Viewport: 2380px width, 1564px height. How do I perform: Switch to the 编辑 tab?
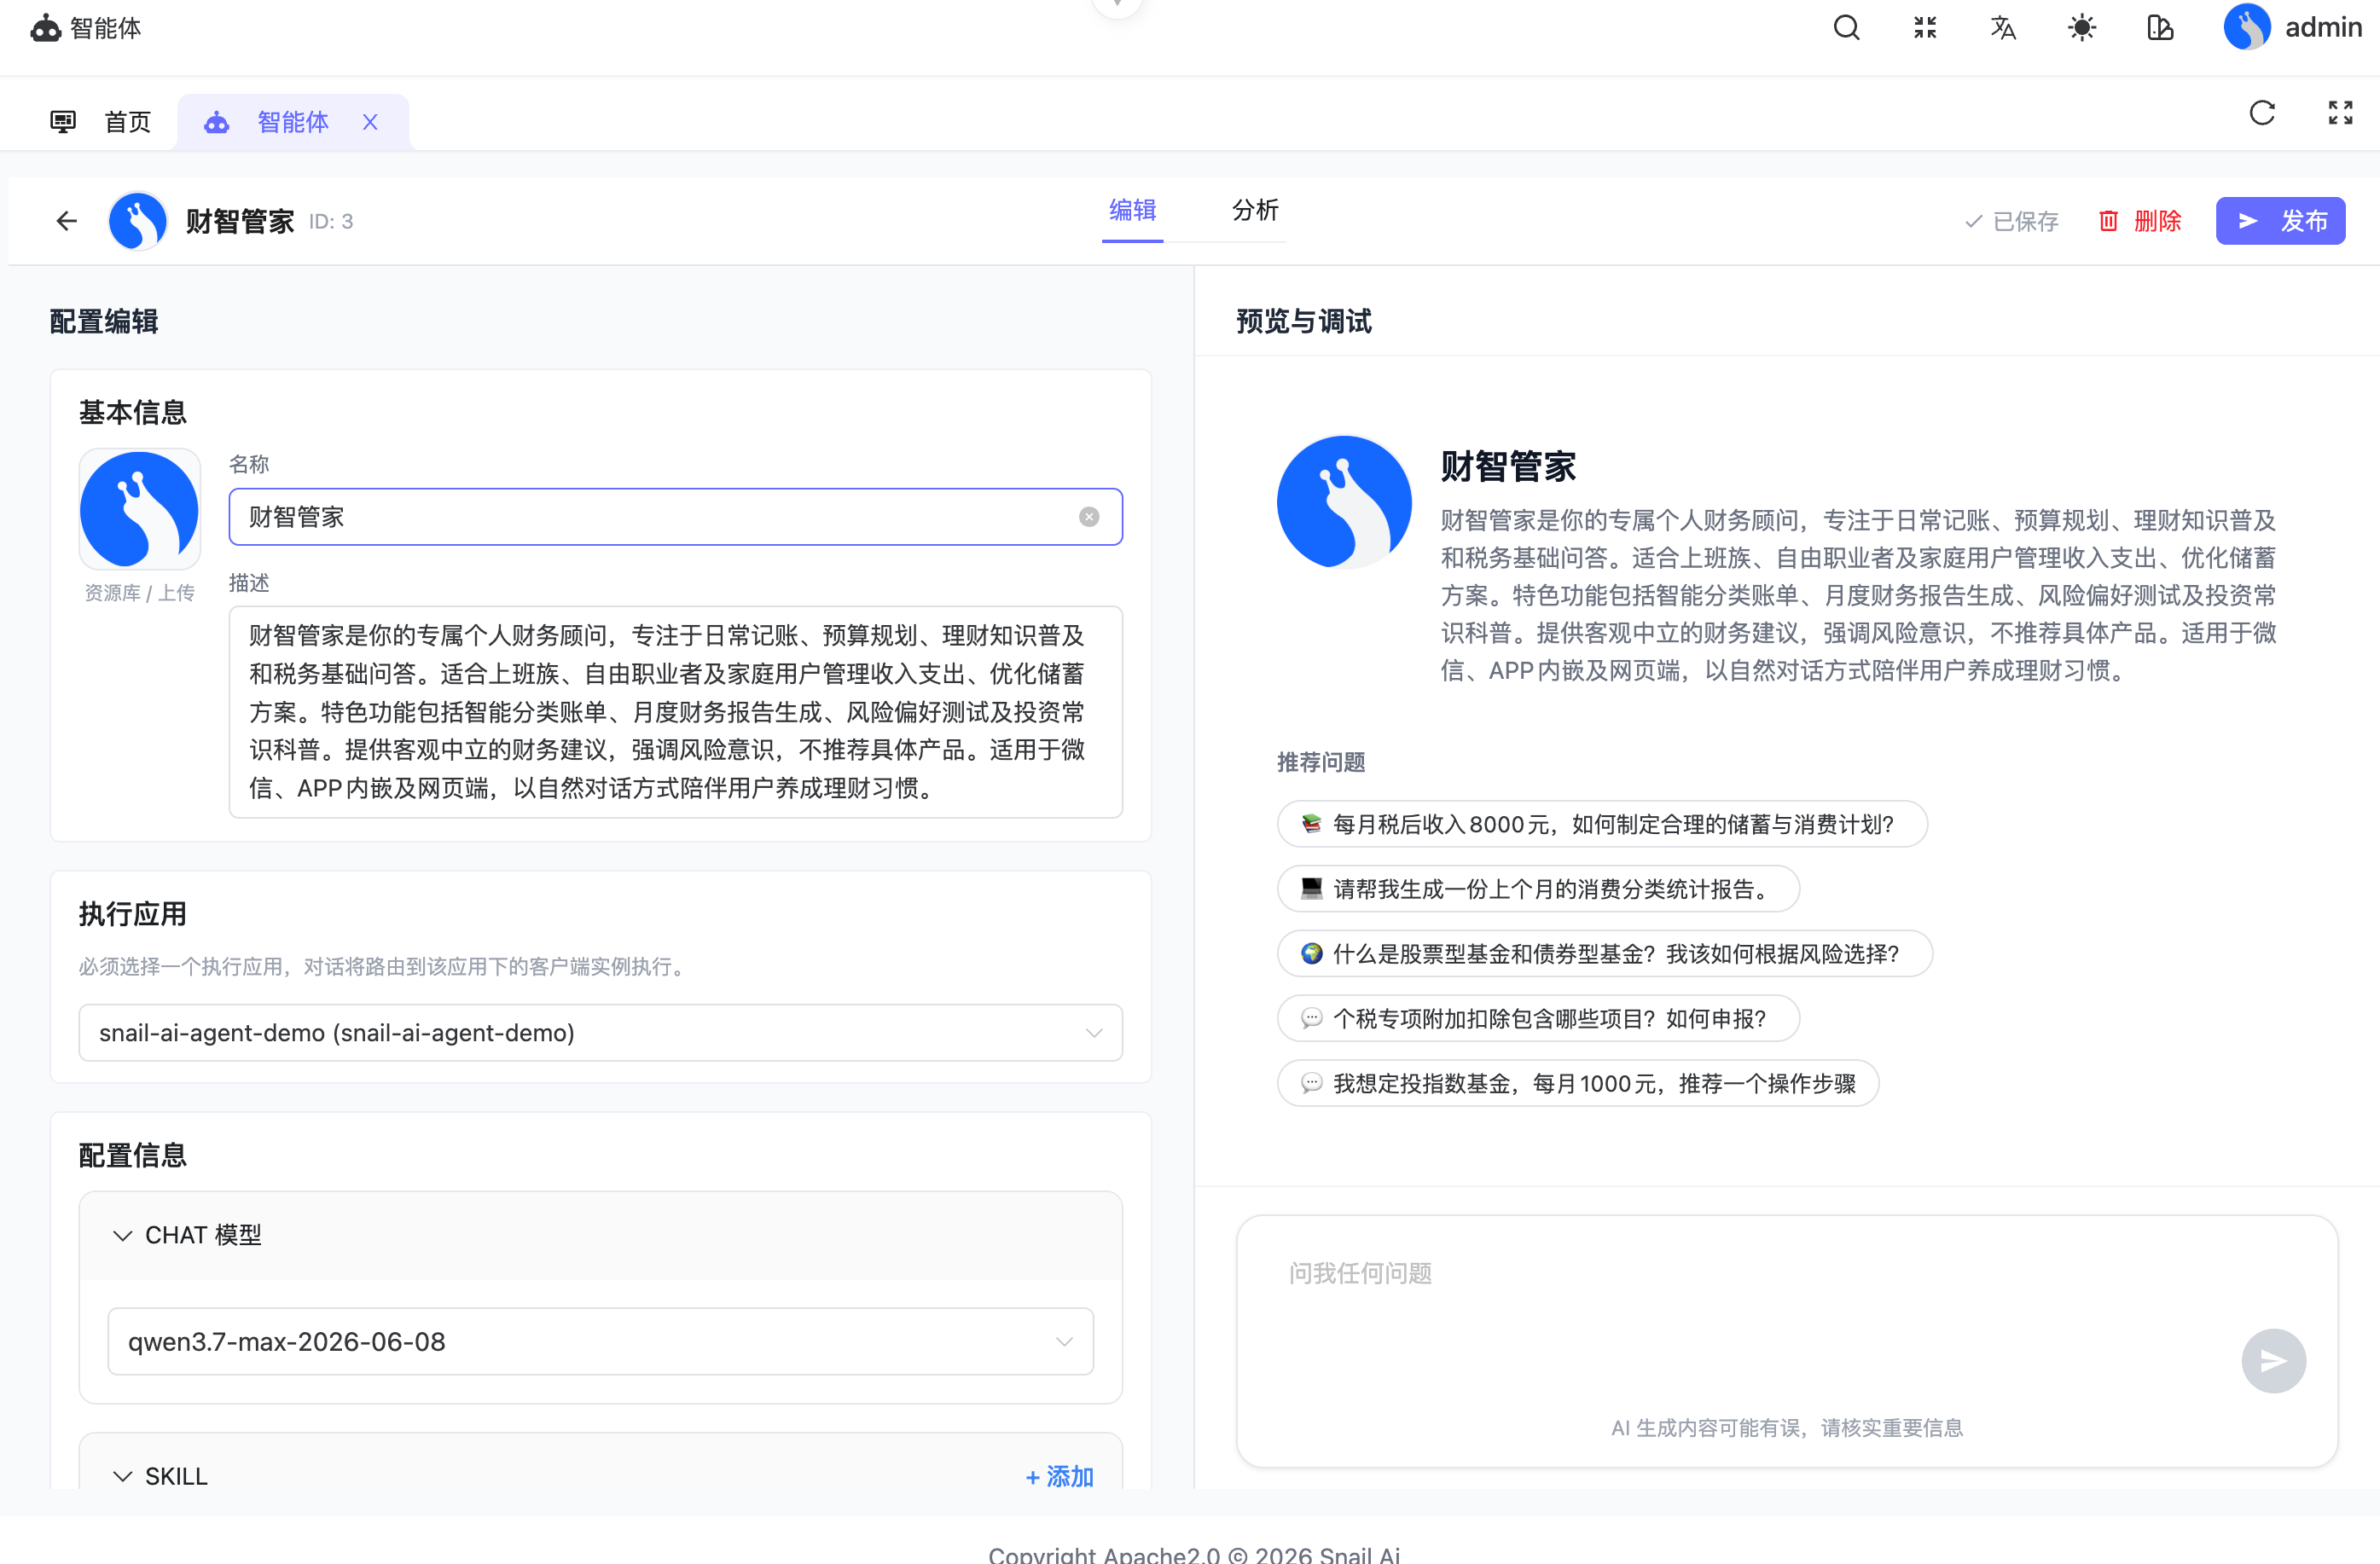tap(1132, 210)
